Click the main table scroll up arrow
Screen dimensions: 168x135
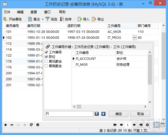163,26
